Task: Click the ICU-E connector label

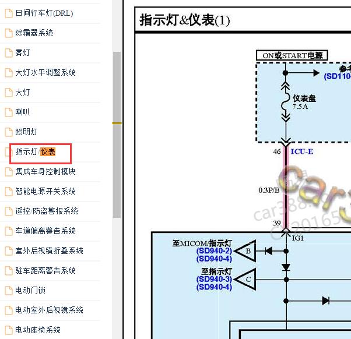Action: point(302,151)
